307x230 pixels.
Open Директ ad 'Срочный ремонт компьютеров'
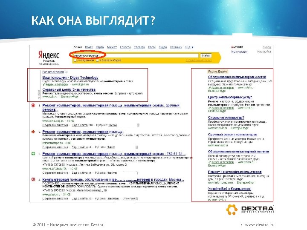[232, 135]
